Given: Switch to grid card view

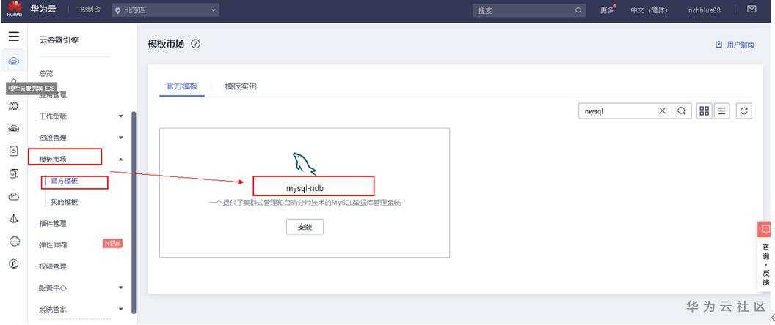Looking at the screenshot, I should coord(705,111).
